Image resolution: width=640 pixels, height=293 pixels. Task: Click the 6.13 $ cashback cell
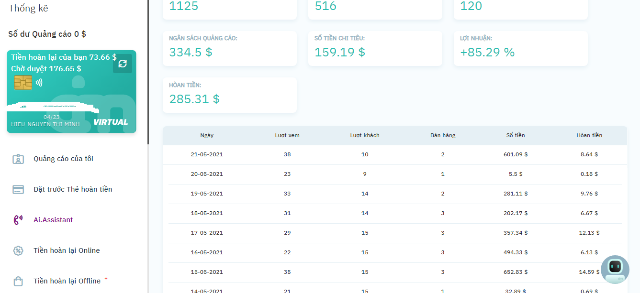coord(589,252)
